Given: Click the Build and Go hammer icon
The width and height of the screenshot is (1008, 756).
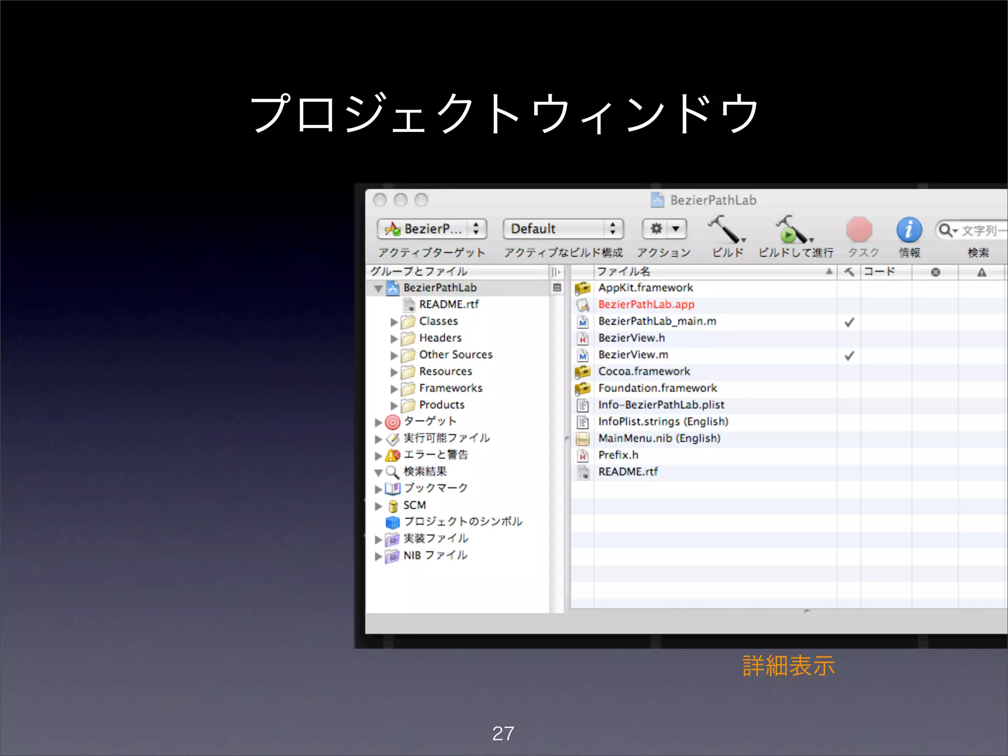Looking at the screenshot, I should pos(794,229).
